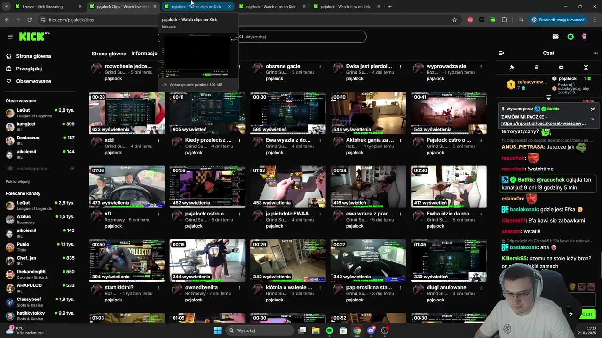Click the Kick search field 'Wyszukaj'
Viewport: 602px width, 338px height.
click(302, 37)
